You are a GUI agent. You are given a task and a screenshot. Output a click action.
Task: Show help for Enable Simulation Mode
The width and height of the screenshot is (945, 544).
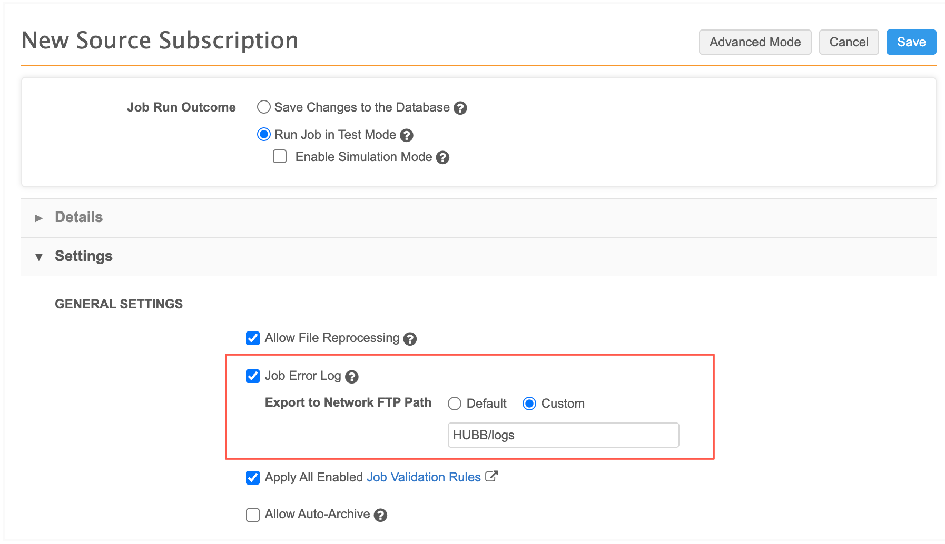tap(443, 157)
